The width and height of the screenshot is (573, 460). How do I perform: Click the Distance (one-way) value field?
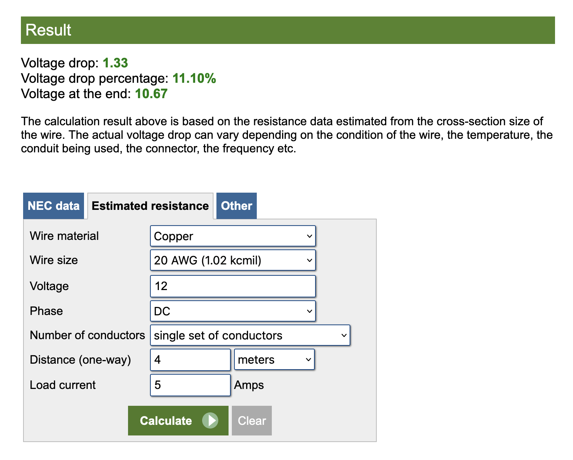click(x=190, y=360)
